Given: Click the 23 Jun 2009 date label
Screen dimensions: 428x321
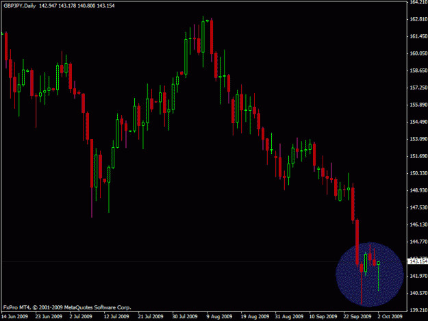Looking at the screenshot, I should tap(49, 316).
